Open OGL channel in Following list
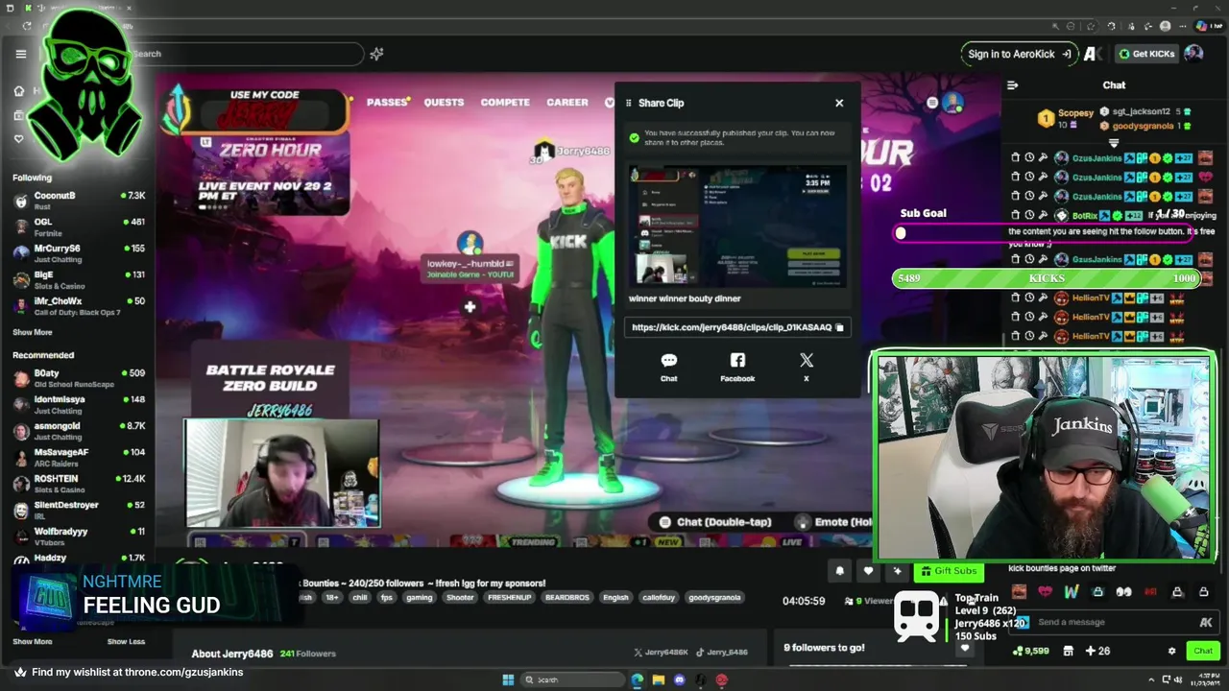The image size is (1229, 691). [79, 226]
